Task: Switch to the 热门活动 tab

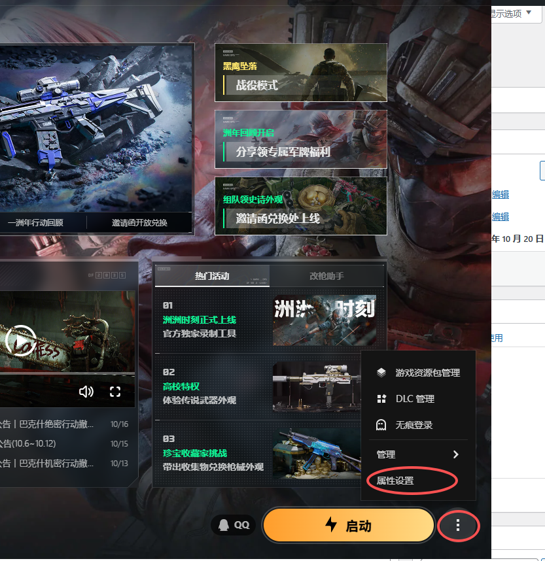Action: (x=212, y=276)
